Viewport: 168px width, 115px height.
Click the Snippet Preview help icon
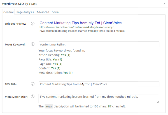[x=33, y=24]
